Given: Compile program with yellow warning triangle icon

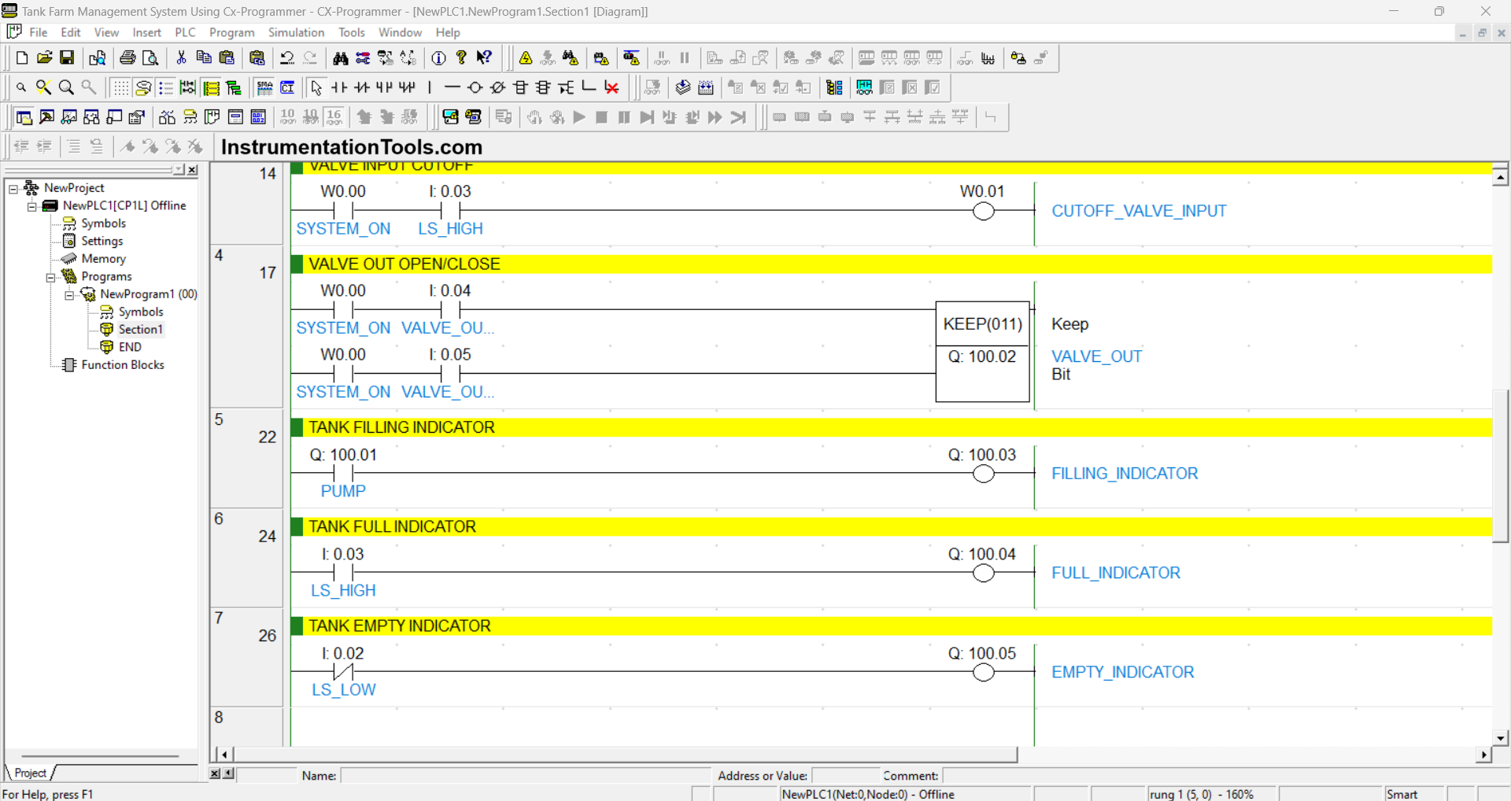Looking at the screenshot, I should pos(526,57).
